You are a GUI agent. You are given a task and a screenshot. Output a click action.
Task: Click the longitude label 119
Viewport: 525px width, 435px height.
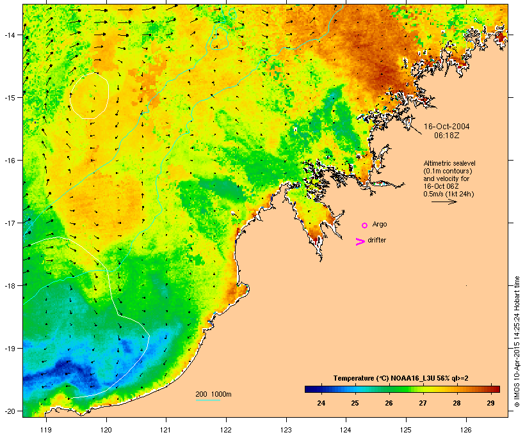coord(46,430)
